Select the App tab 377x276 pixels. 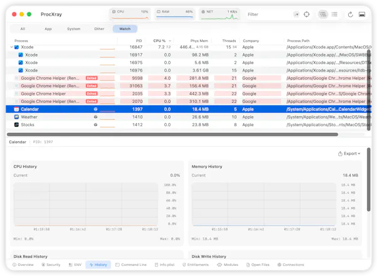point(48,29)
